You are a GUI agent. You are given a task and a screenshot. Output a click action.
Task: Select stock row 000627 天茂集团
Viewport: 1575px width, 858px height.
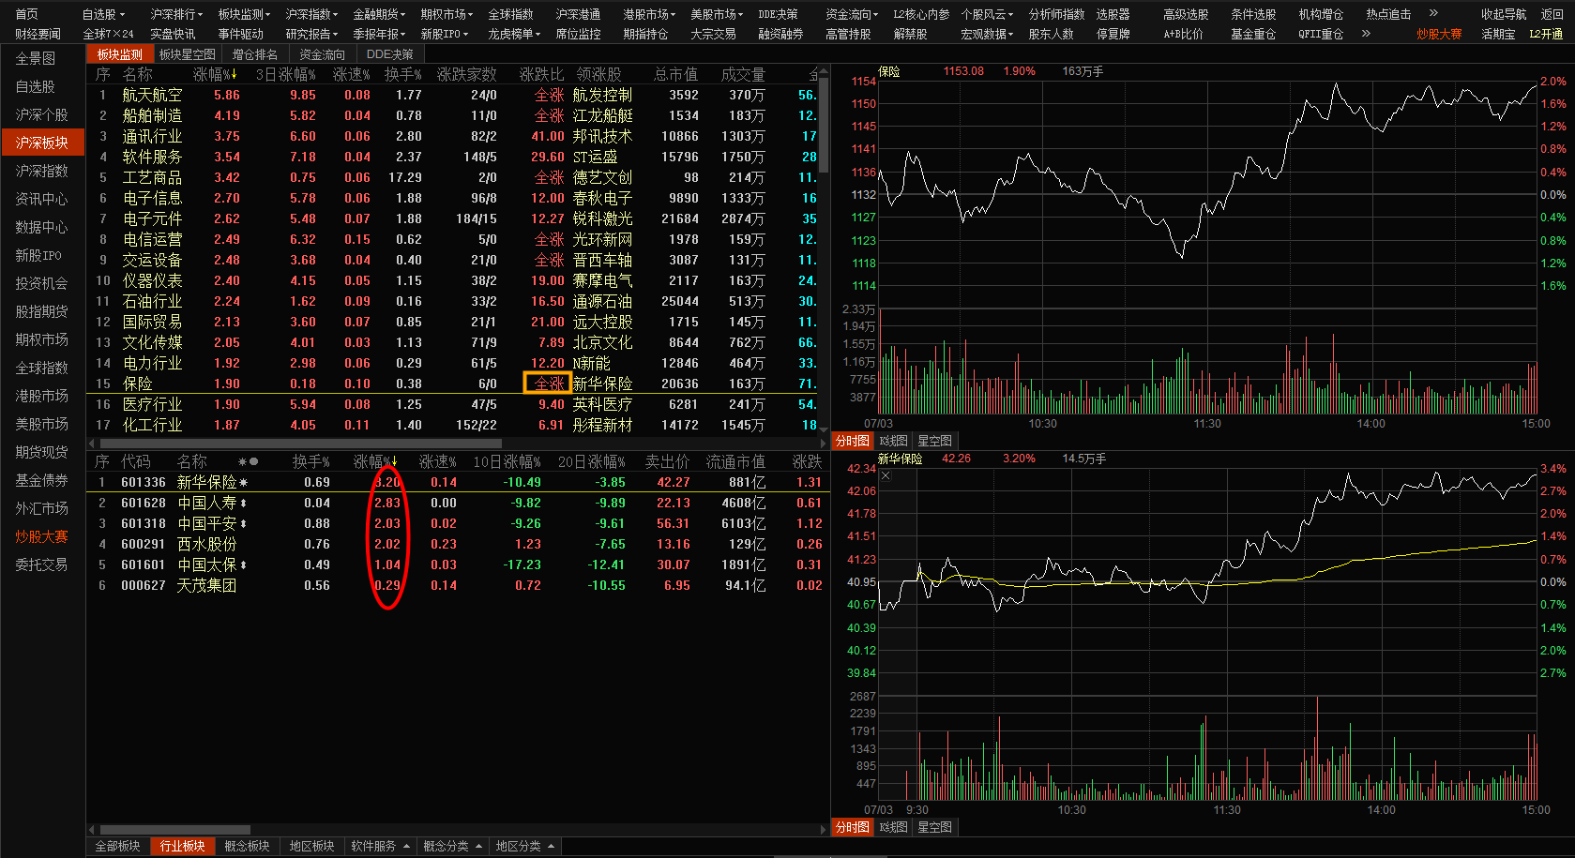coord(458,585)
